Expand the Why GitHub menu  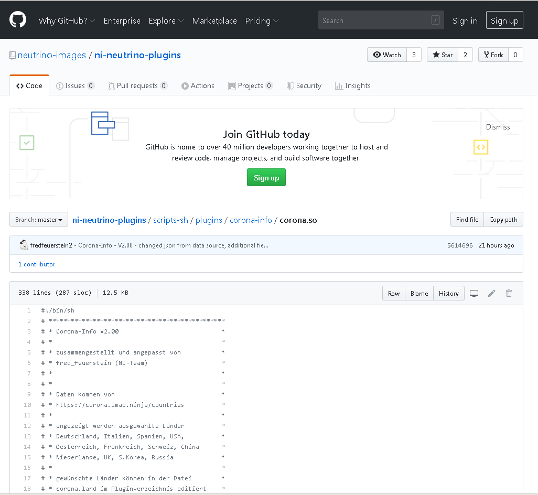(x=67, y=21)
